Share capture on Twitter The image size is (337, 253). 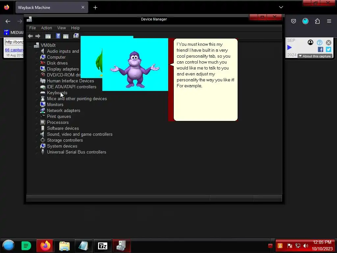tap(328, 49)
